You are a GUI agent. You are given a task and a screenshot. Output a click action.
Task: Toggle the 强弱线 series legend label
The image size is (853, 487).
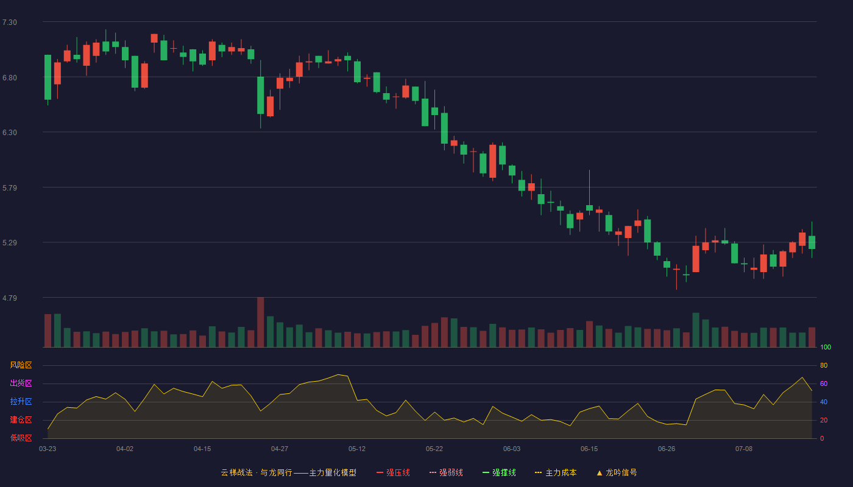pos(451,472)
